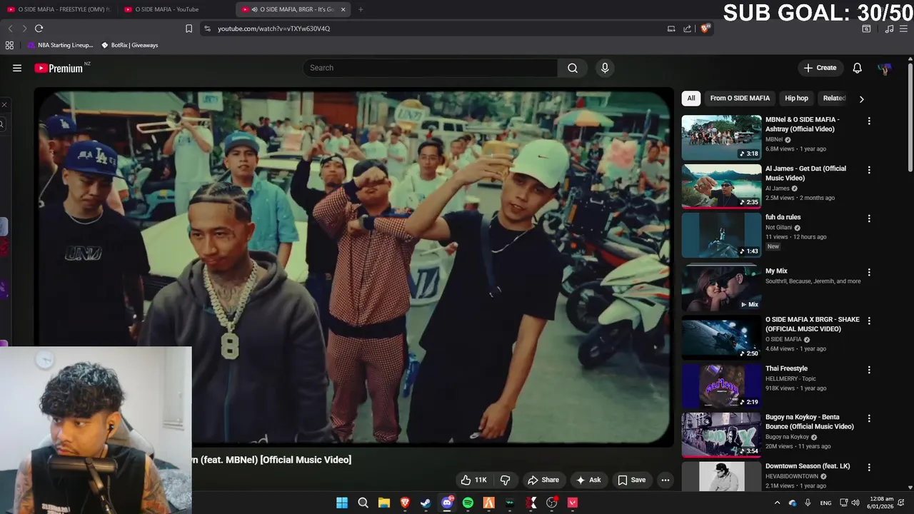The height and width of the screenshot is (514, 914).
Task: Open My Mix playlist thumbnail
Action: (x=721, y=288)
